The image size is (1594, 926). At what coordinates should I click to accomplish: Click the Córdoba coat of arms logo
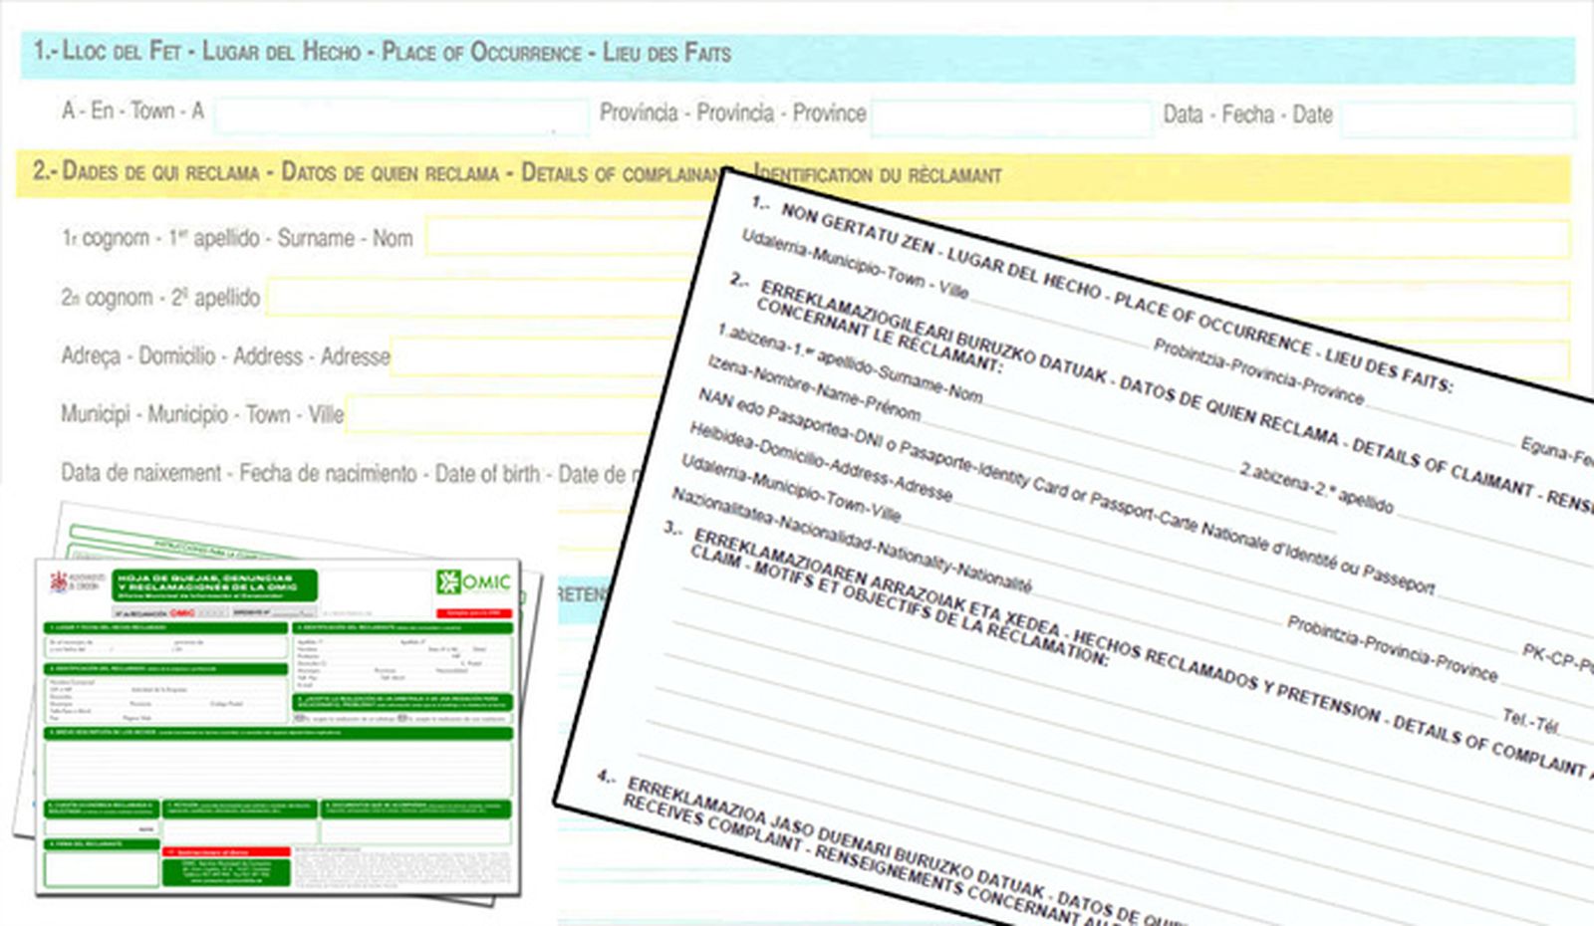click(59, 582)
